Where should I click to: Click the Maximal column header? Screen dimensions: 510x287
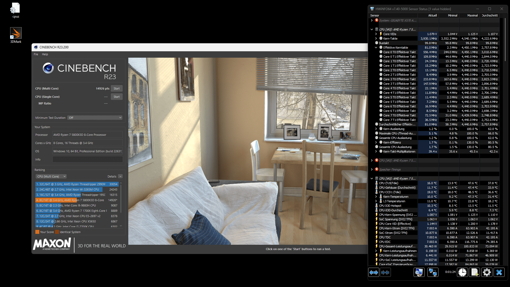click(469, 15)
